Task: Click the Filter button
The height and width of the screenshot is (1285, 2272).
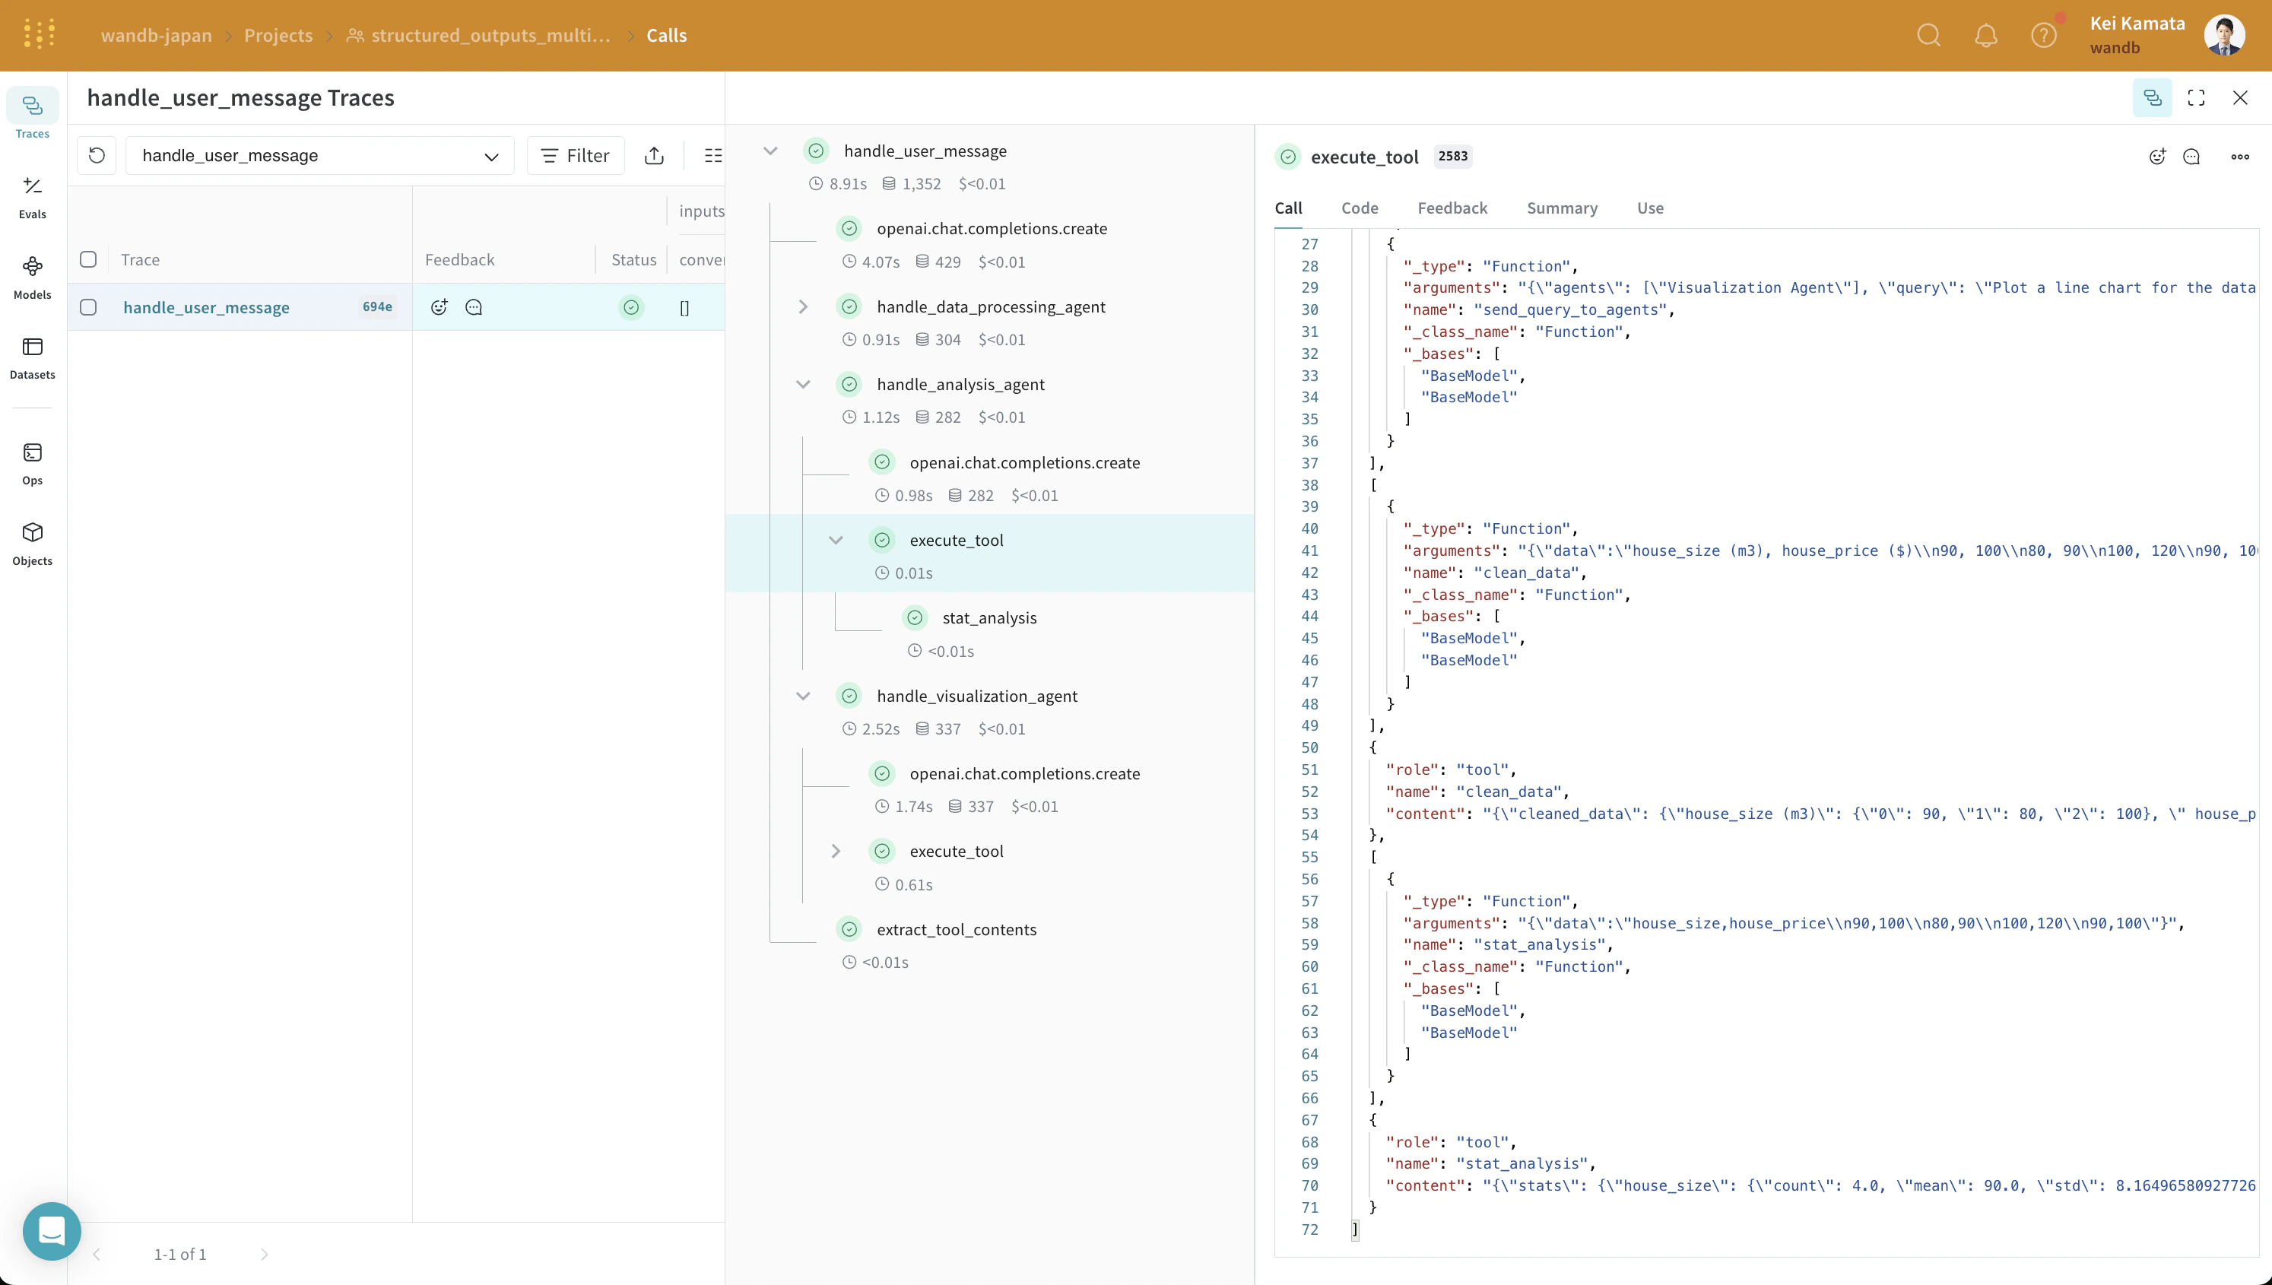Action: pyautogui.click(x=576, y=155)
